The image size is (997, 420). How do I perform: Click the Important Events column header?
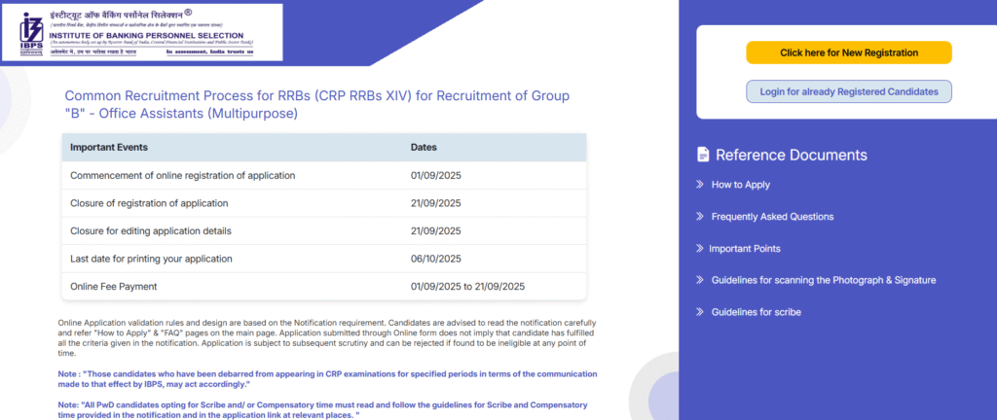[x=117, y=148]
